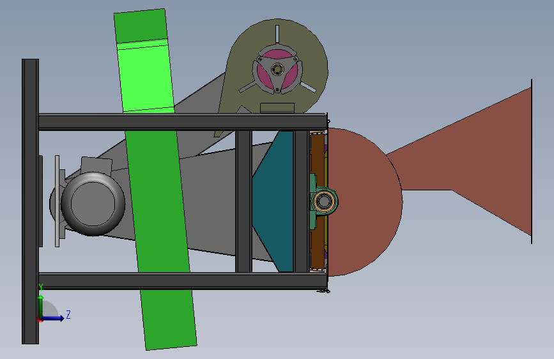Image resolution: width=554 pixels, height=359 pixels.
Task: Pick the teal trapezoid hopper component
Action: coord(273,201)
